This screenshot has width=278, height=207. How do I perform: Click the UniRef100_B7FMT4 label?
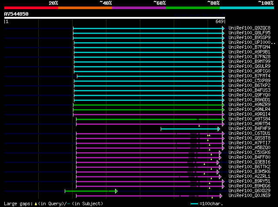point(249,76)
